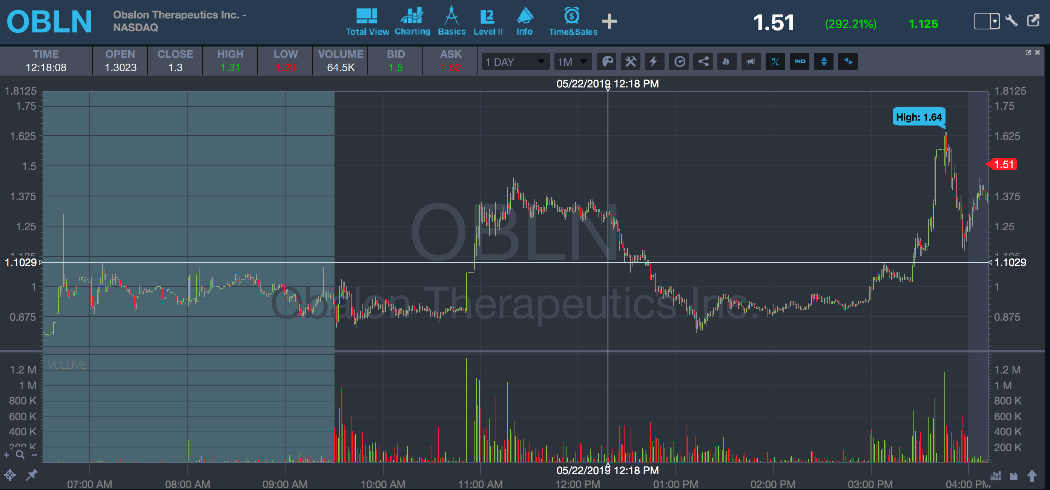Click the megaphone alerts icon
The width and height of the screenshot is (1050, 490).
point(751,62)
